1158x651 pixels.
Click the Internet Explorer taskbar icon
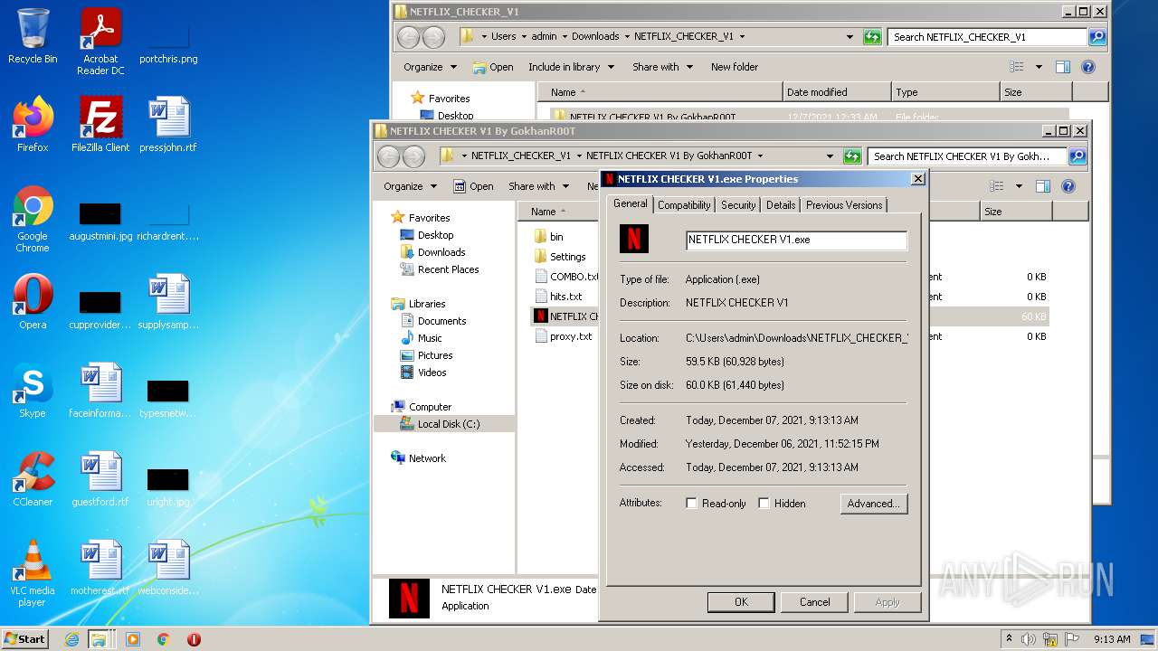tap(71, 639)
